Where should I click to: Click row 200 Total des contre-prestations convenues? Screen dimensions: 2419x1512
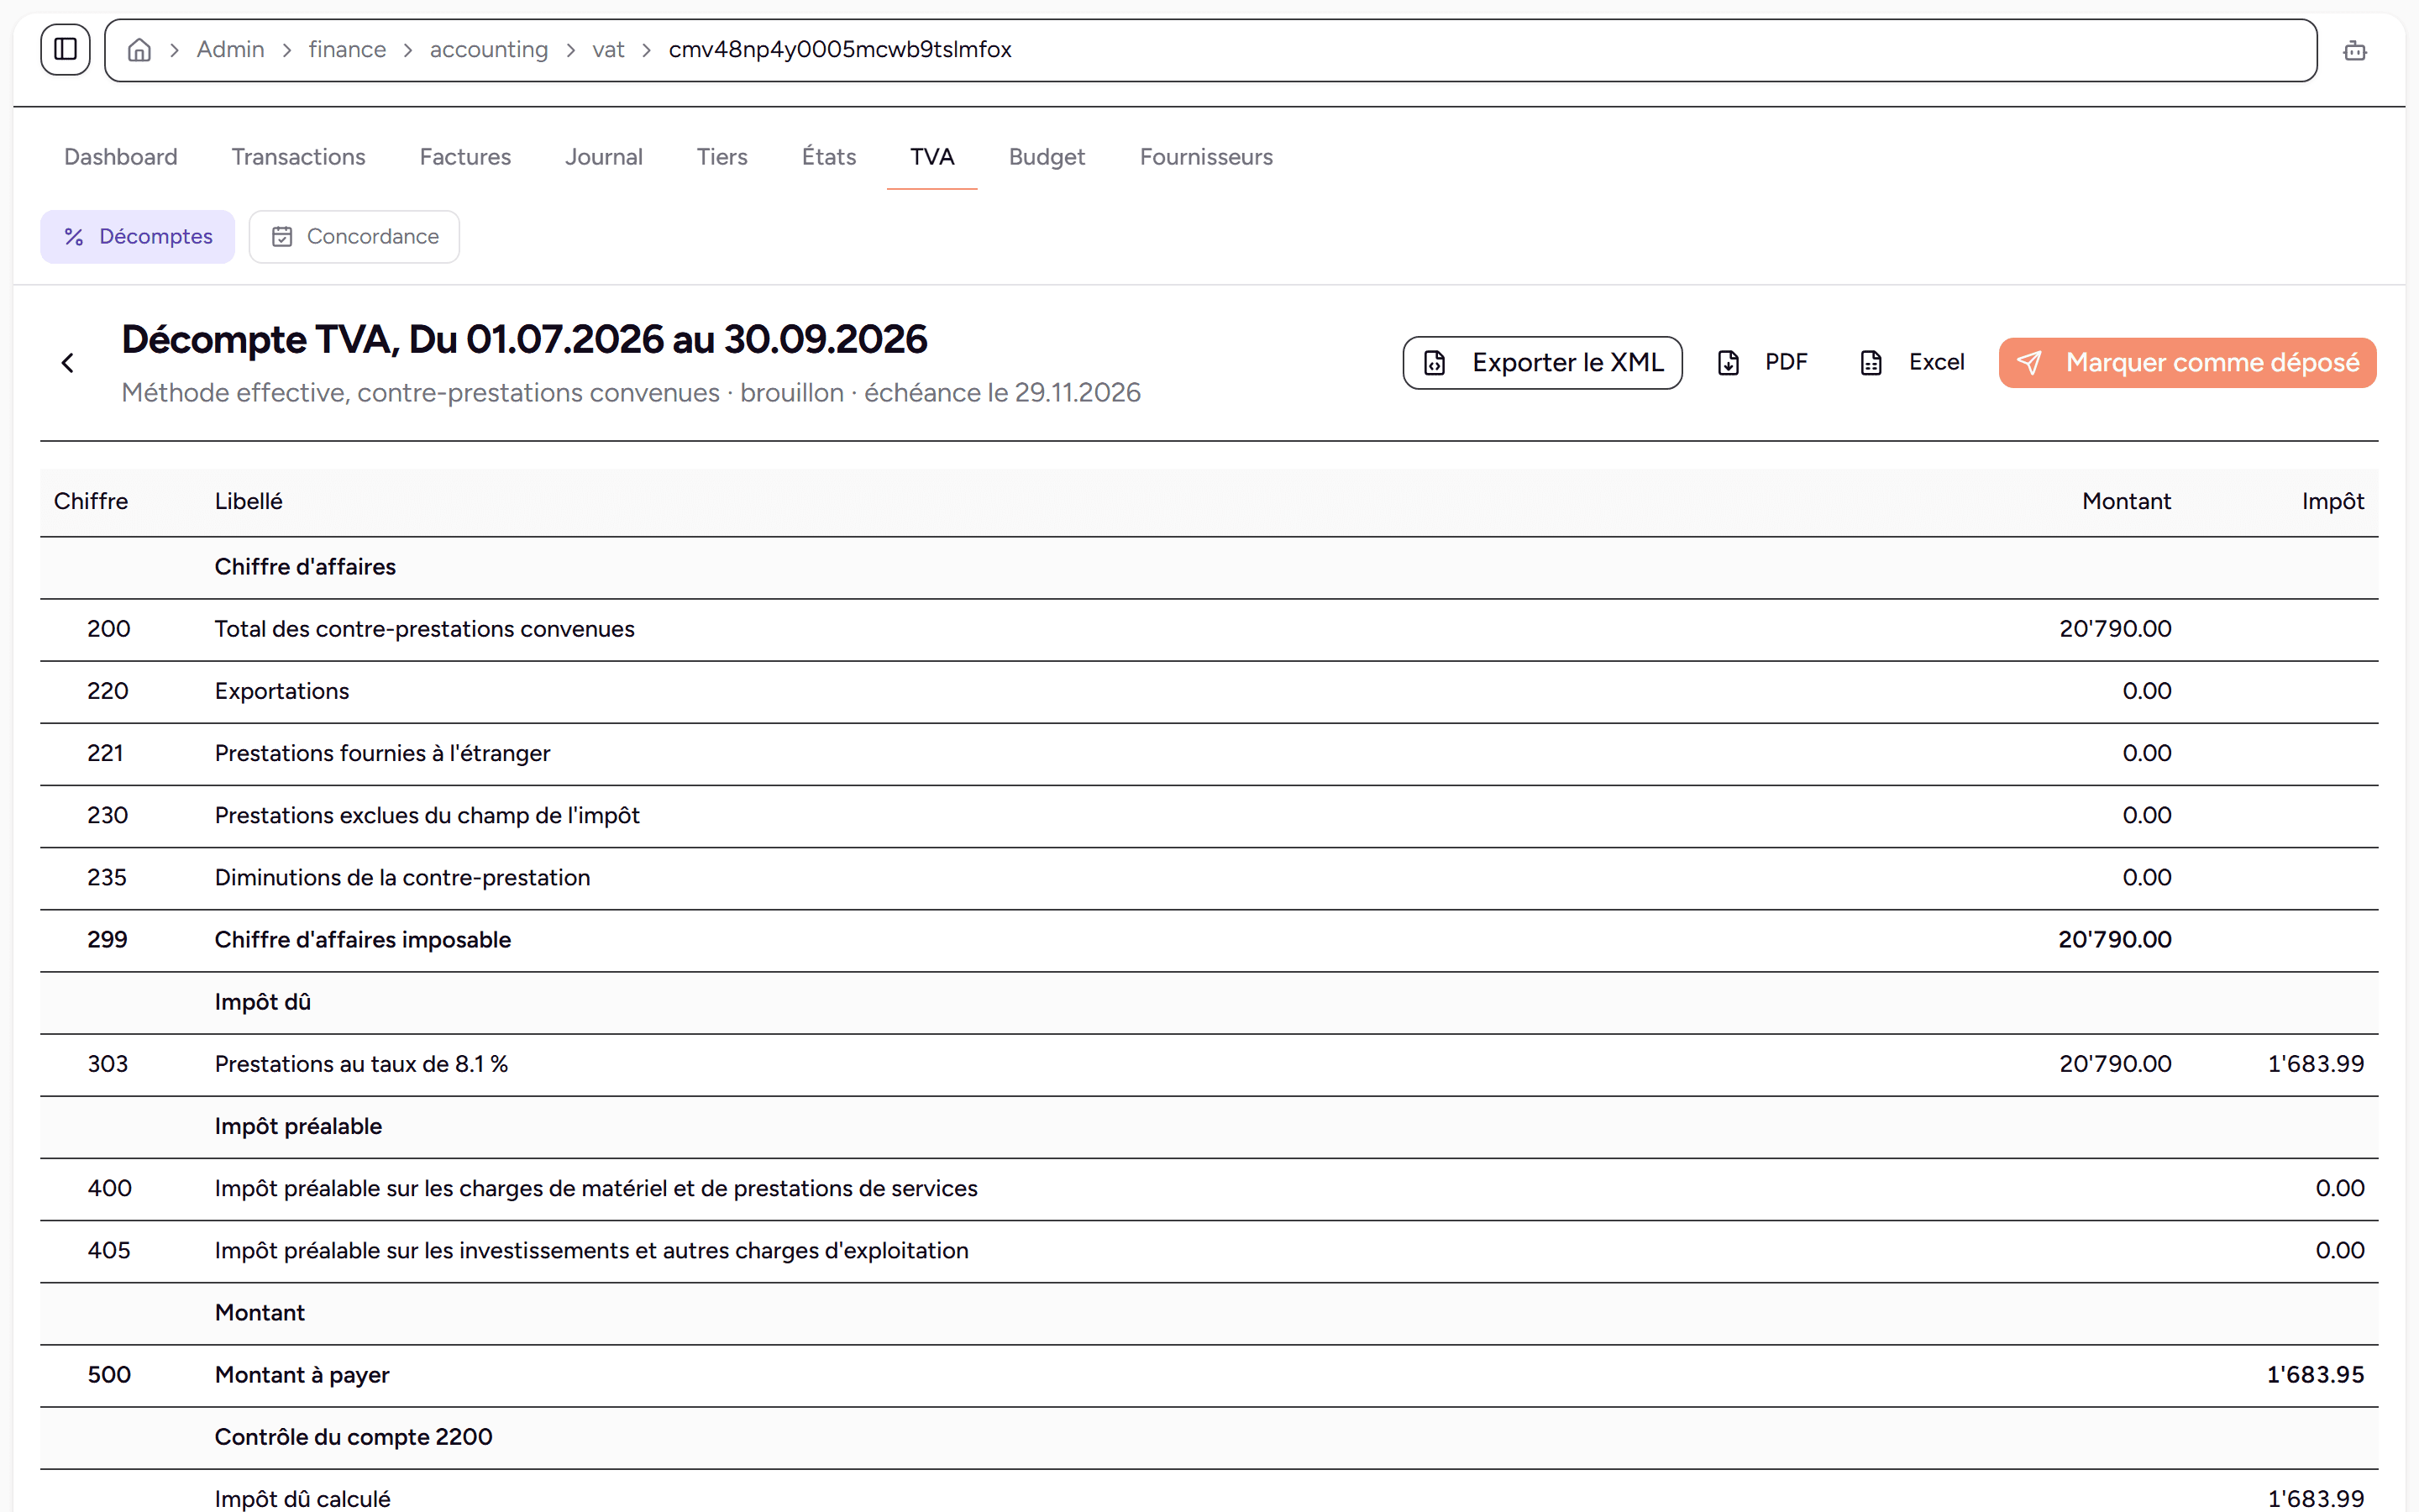[x=1209, y=630]
